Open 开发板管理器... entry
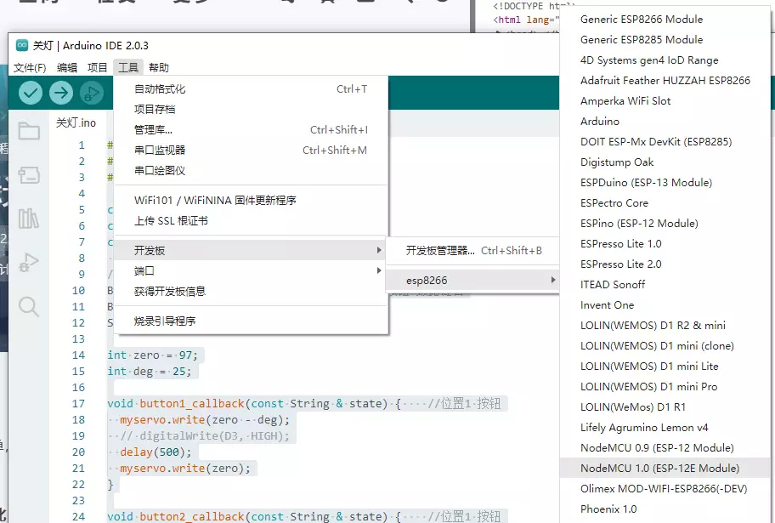 click(473, 250)
